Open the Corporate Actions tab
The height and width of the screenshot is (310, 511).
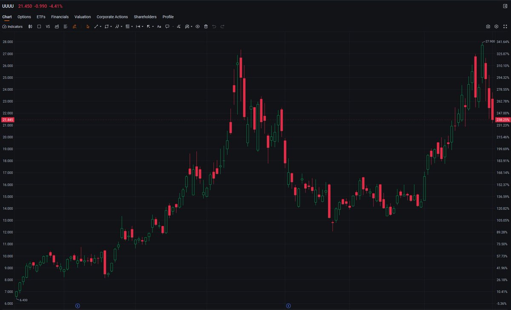[x=112, y=17]
